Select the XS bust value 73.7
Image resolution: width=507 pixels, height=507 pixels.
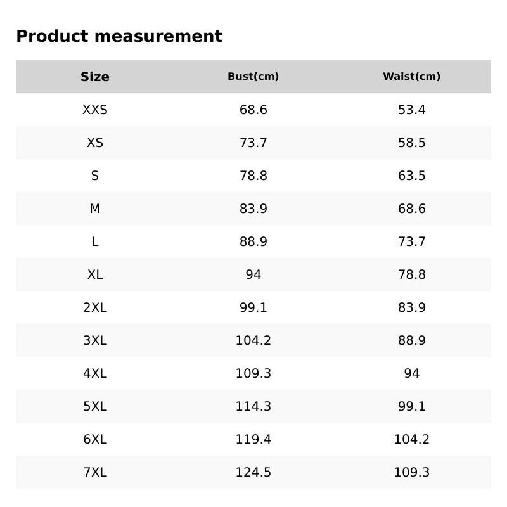[253, 143]
